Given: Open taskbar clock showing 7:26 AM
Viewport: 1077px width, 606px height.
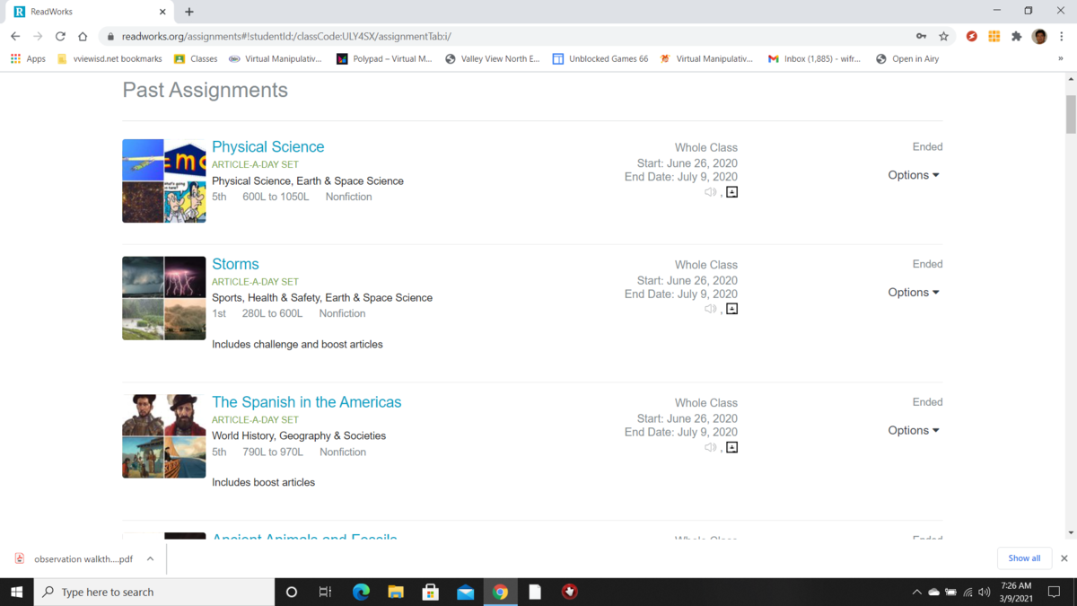Looking at the screenshot, I should tap(1016, 592).
